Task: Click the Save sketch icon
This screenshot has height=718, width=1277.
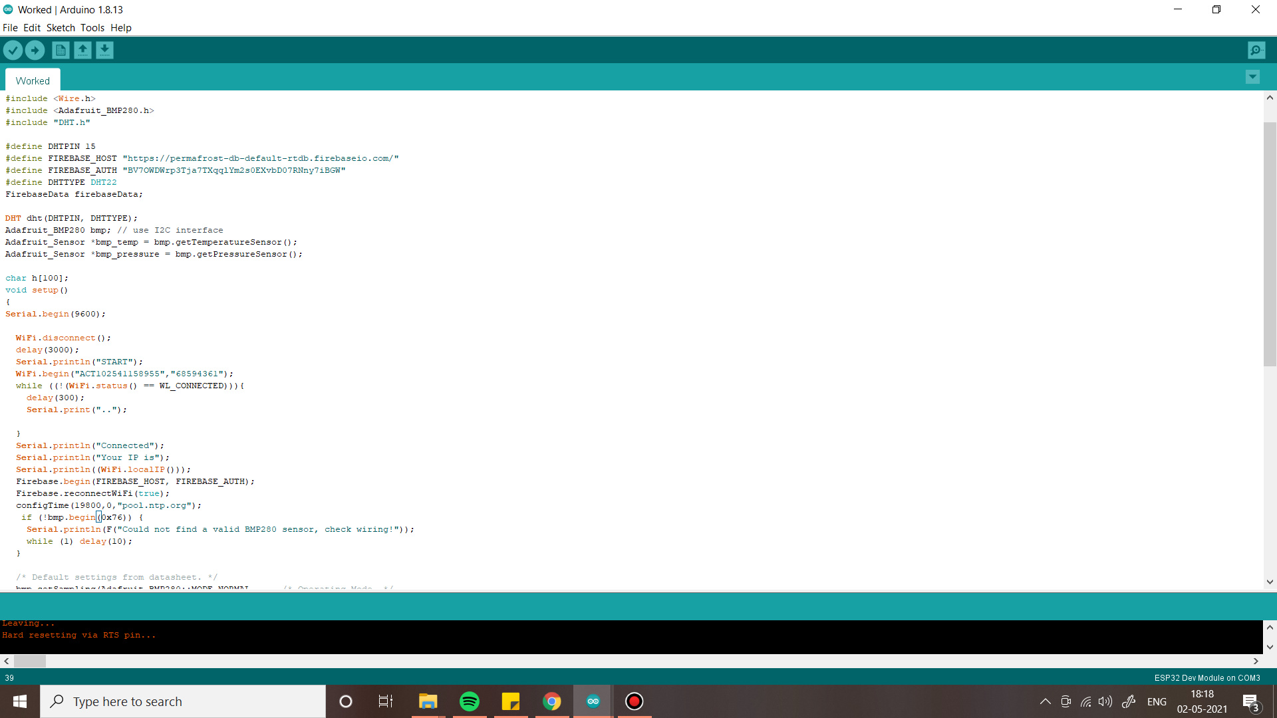Action: (x=104, y=50)
